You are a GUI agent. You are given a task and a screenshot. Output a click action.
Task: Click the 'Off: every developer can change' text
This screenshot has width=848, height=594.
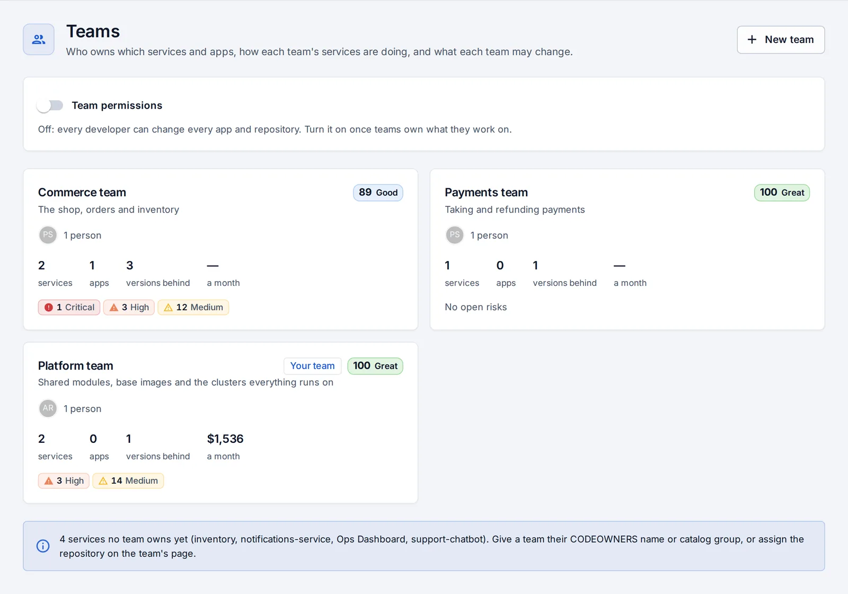275,129
